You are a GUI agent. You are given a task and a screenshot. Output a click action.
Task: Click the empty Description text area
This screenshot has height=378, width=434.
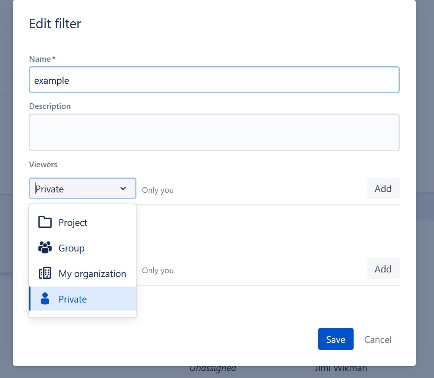(x=214, y=132)
